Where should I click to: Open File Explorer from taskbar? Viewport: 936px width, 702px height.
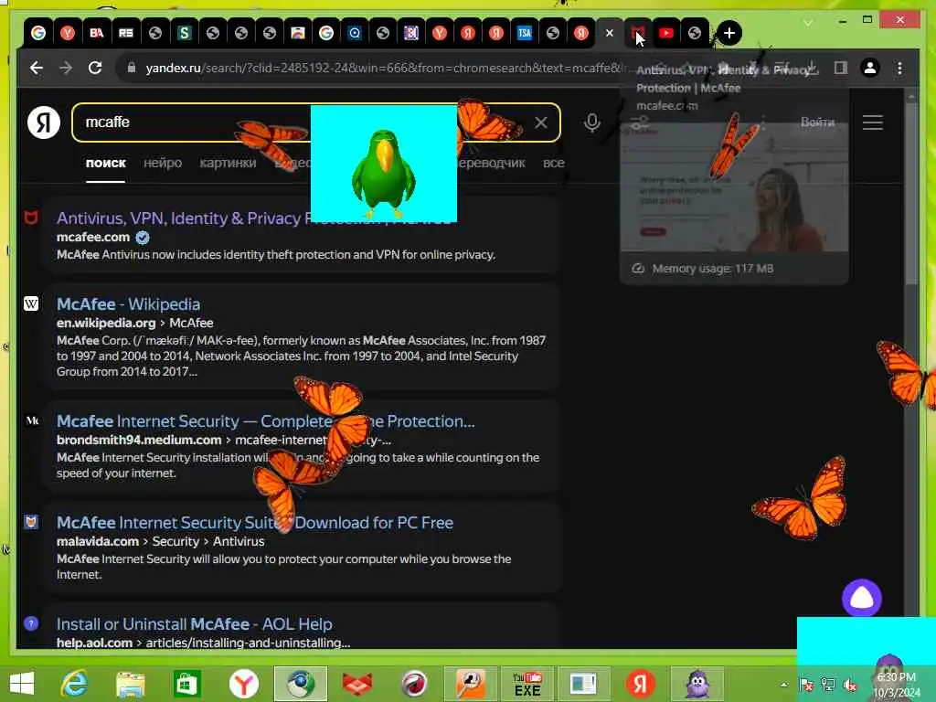[131, 683]
